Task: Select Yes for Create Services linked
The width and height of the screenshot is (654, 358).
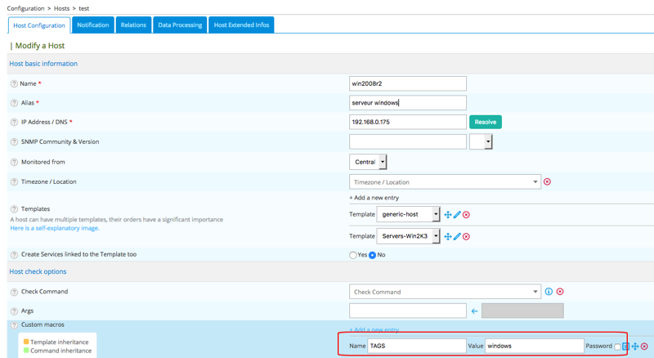Action: coord(353,255)
